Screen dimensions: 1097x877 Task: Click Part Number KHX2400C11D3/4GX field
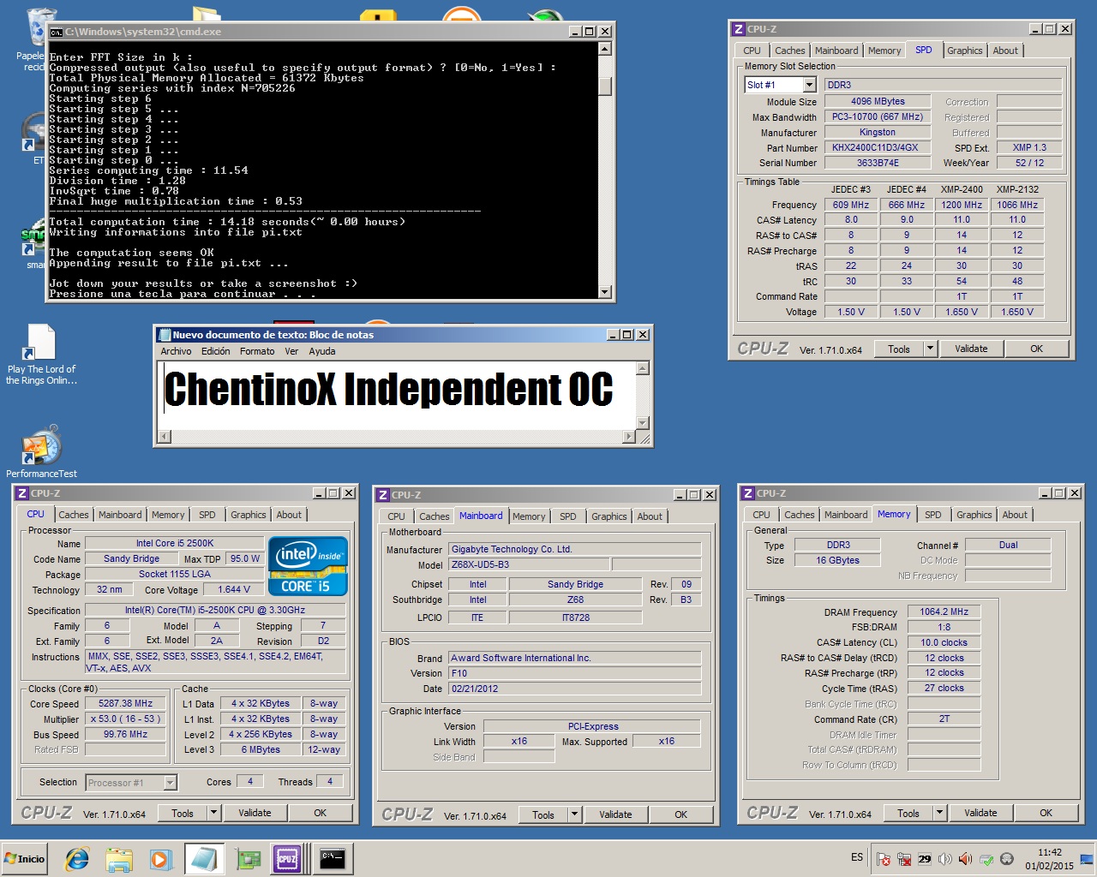pyautogui.click(x=878, y=147)
